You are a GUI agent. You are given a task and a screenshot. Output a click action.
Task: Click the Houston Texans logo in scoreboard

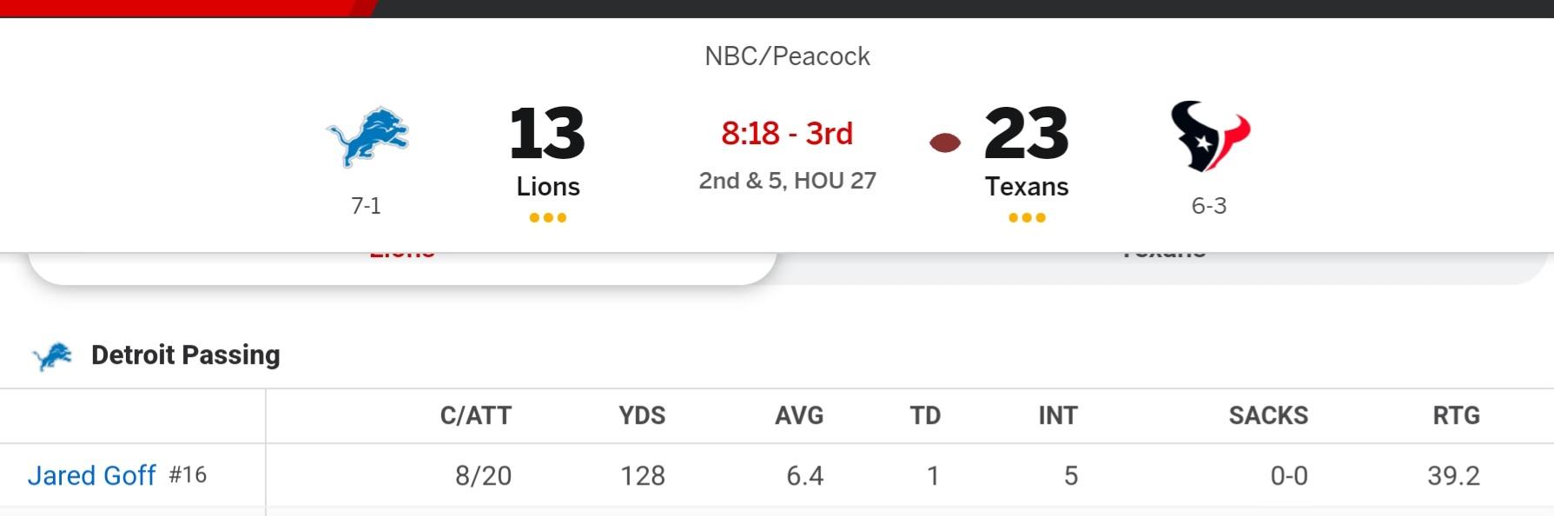tap(1210, 136)
